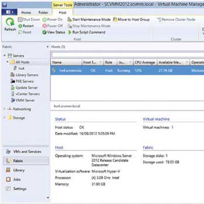Expand the Storage node

5,118
